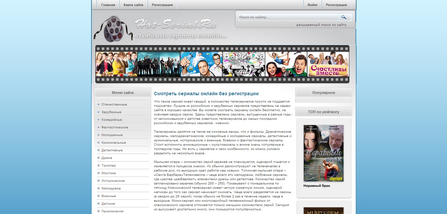447x214 pixels.
Task: Click the bullet icon beside Детективные
Action: (x=98, y=150)
